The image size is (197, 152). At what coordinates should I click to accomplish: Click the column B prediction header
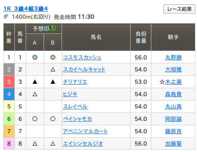coord(53,43)
